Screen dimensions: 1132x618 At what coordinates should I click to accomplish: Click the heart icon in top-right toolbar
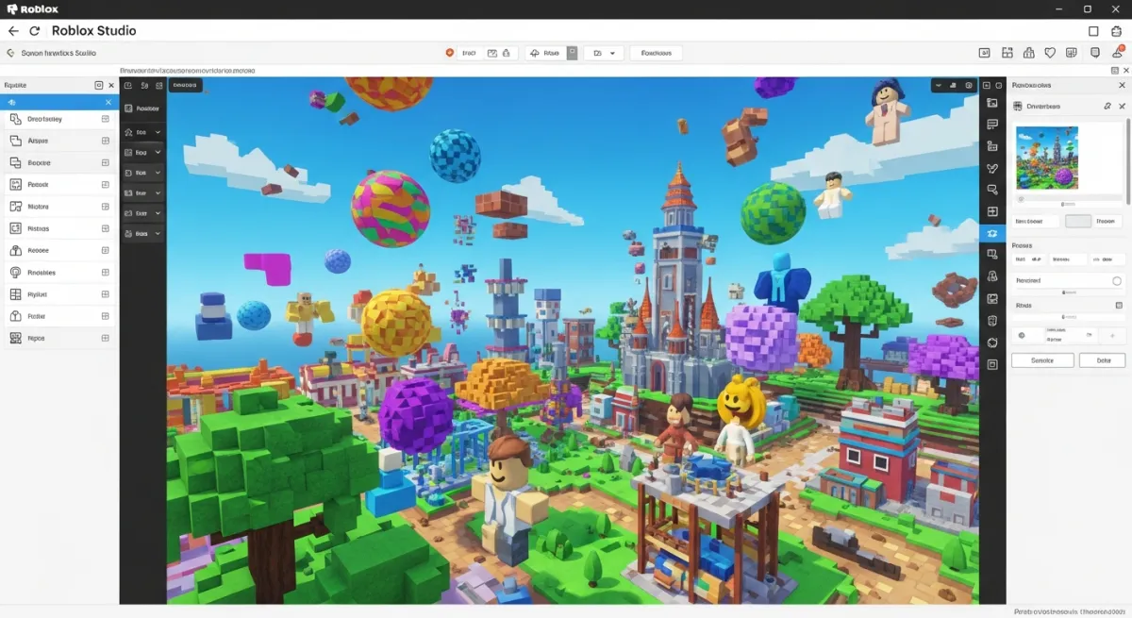pyautogui.click(x=1050, y=54)
